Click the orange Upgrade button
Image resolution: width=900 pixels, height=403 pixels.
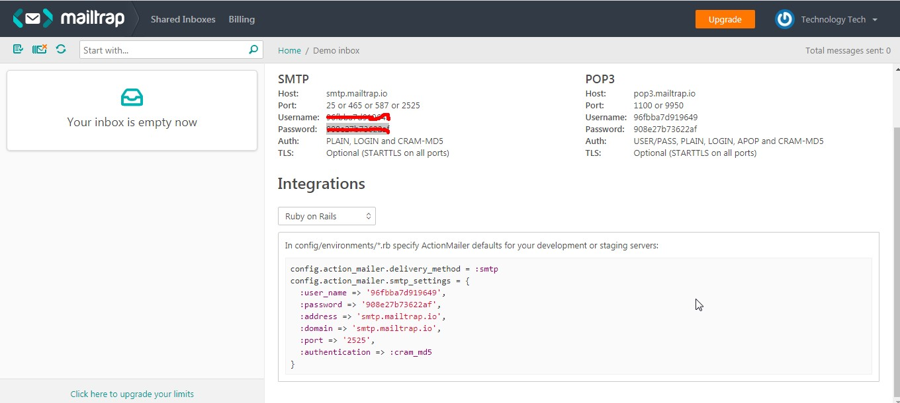coord(725,19)
